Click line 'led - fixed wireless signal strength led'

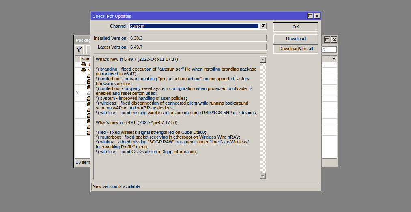151,132
